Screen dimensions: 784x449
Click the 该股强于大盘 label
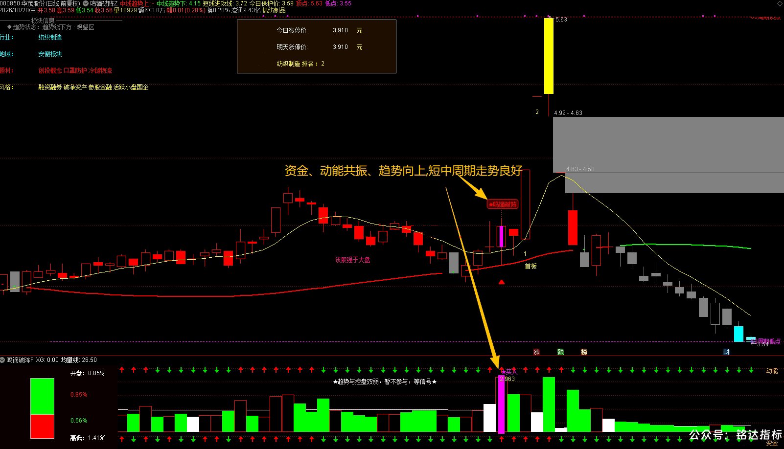click(x=352, y=260)
